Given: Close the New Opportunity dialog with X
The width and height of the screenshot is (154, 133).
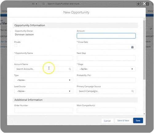Looking at the screenshot, I should click(x=144, y=4).
